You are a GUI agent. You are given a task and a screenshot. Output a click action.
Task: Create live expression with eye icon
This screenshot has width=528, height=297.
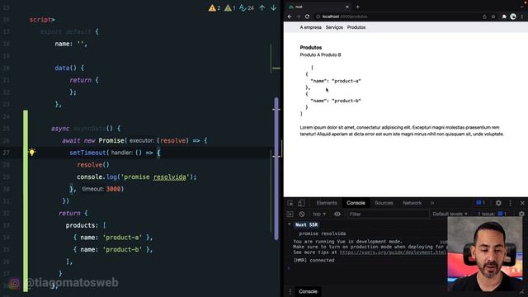(x=337, y=214)
